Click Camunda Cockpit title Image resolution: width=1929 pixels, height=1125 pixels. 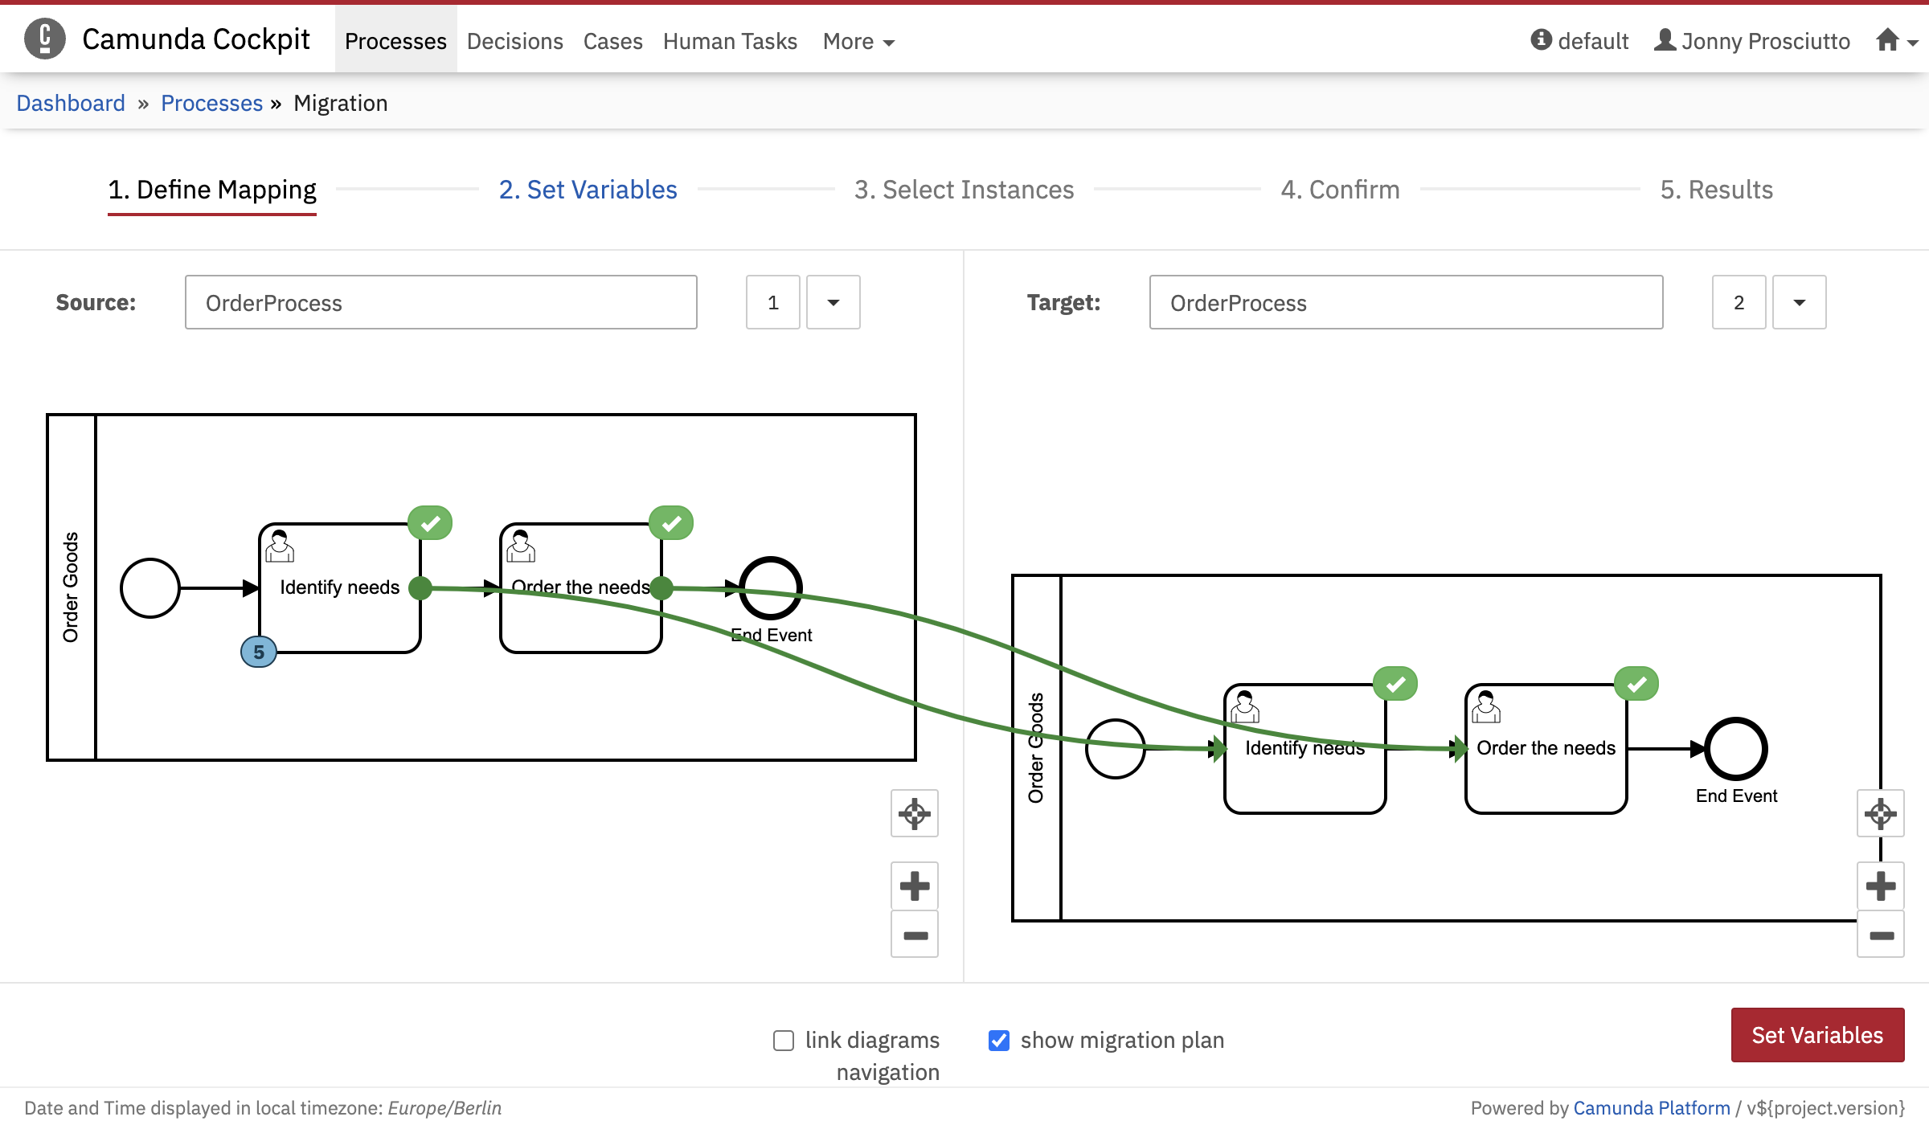tap(195, 39)
